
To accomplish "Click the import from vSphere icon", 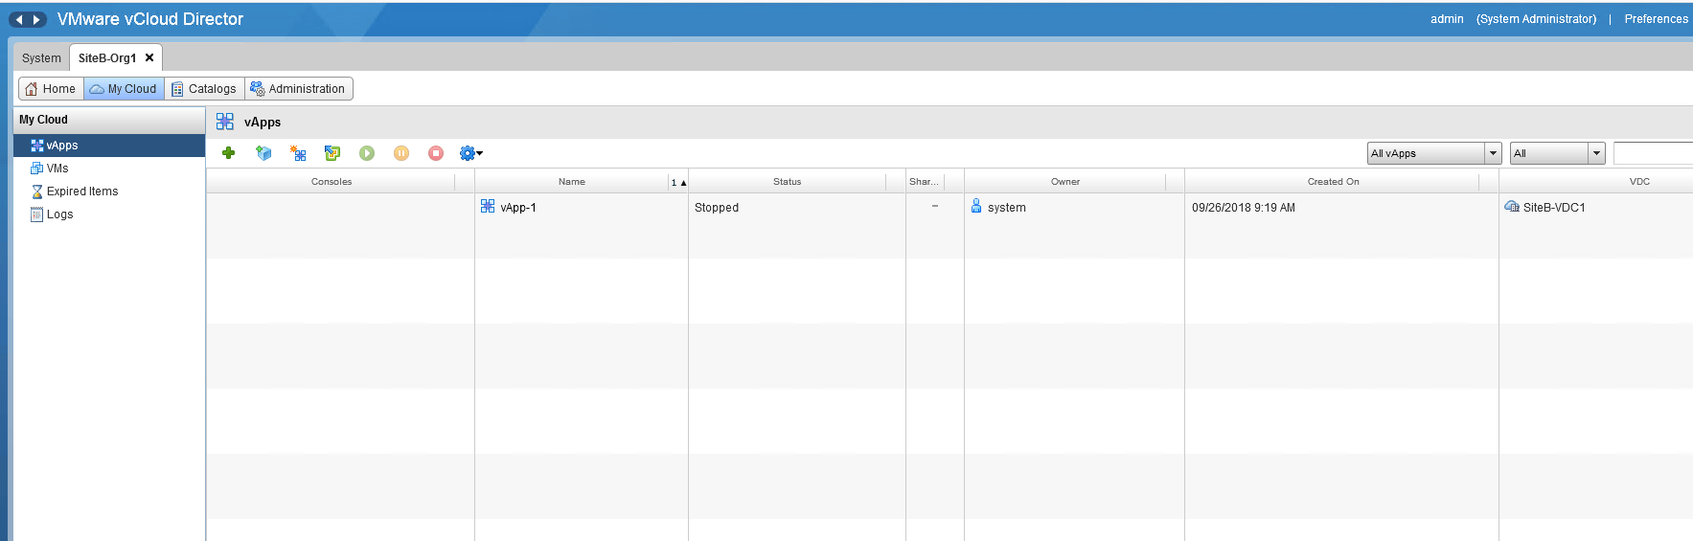I will (332, 153).
